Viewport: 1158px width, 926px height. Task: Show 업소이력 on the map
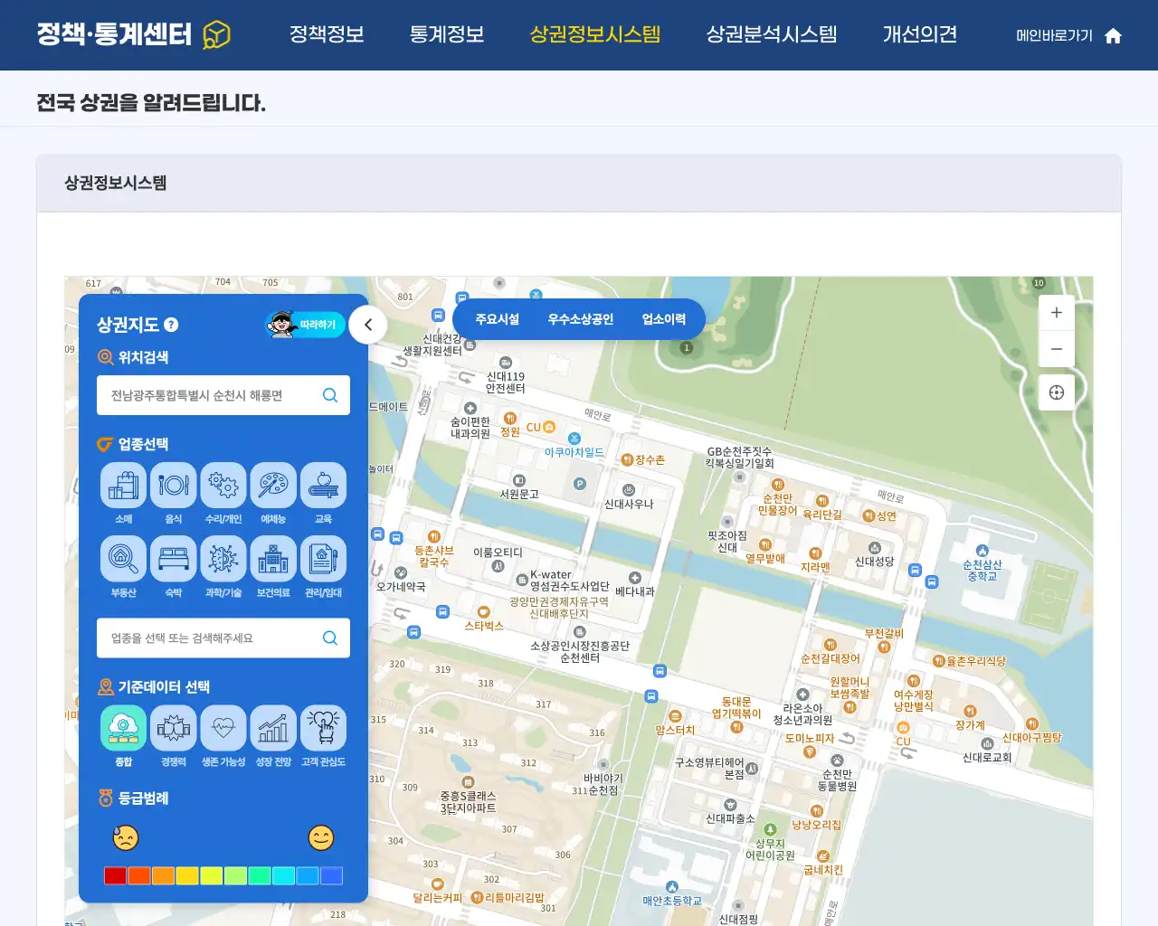(664, 319)
